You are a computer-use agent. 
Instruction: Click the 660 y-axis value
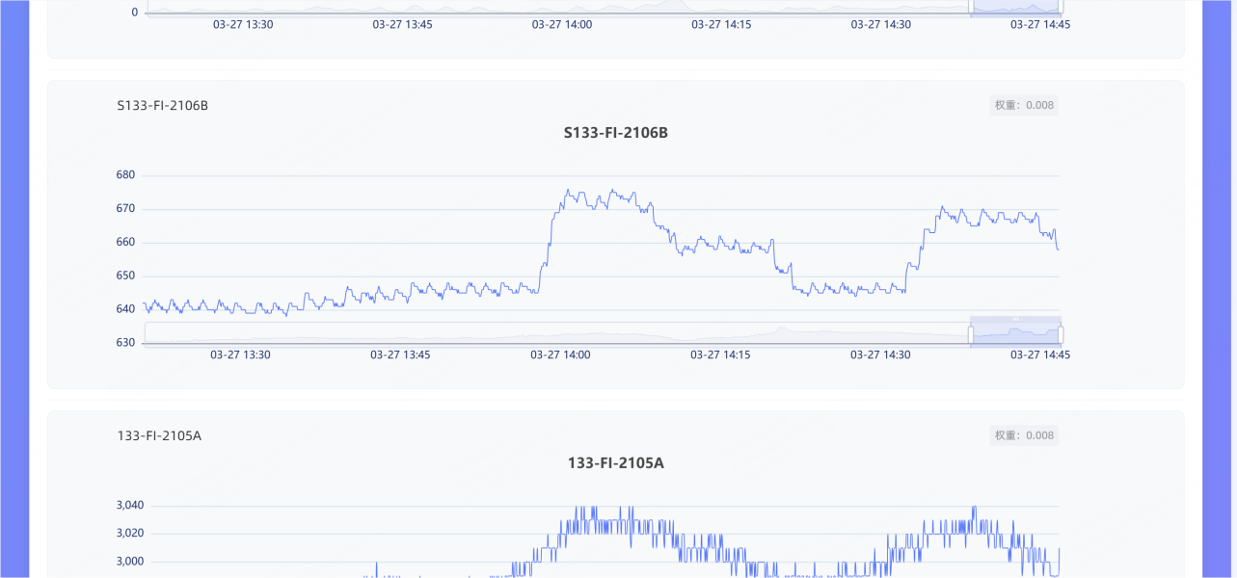click(x=125, y=243)
